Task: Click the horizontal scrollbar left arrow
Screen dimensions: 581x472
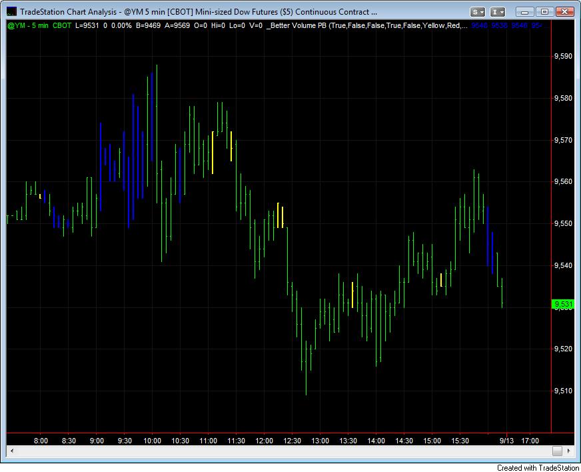Action: coord(12,451)
